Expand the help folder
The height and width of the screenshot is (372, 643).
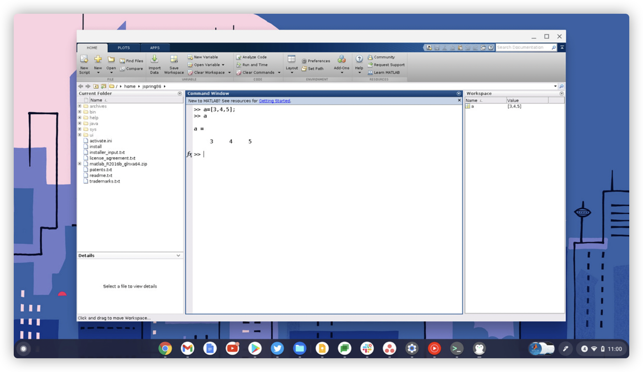point(80,118)
